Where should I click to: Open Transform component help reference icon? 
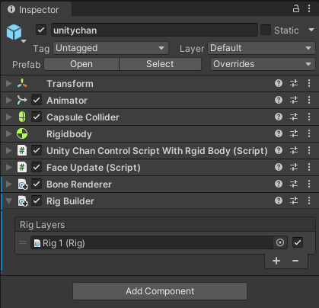click(x=279, y=83)
